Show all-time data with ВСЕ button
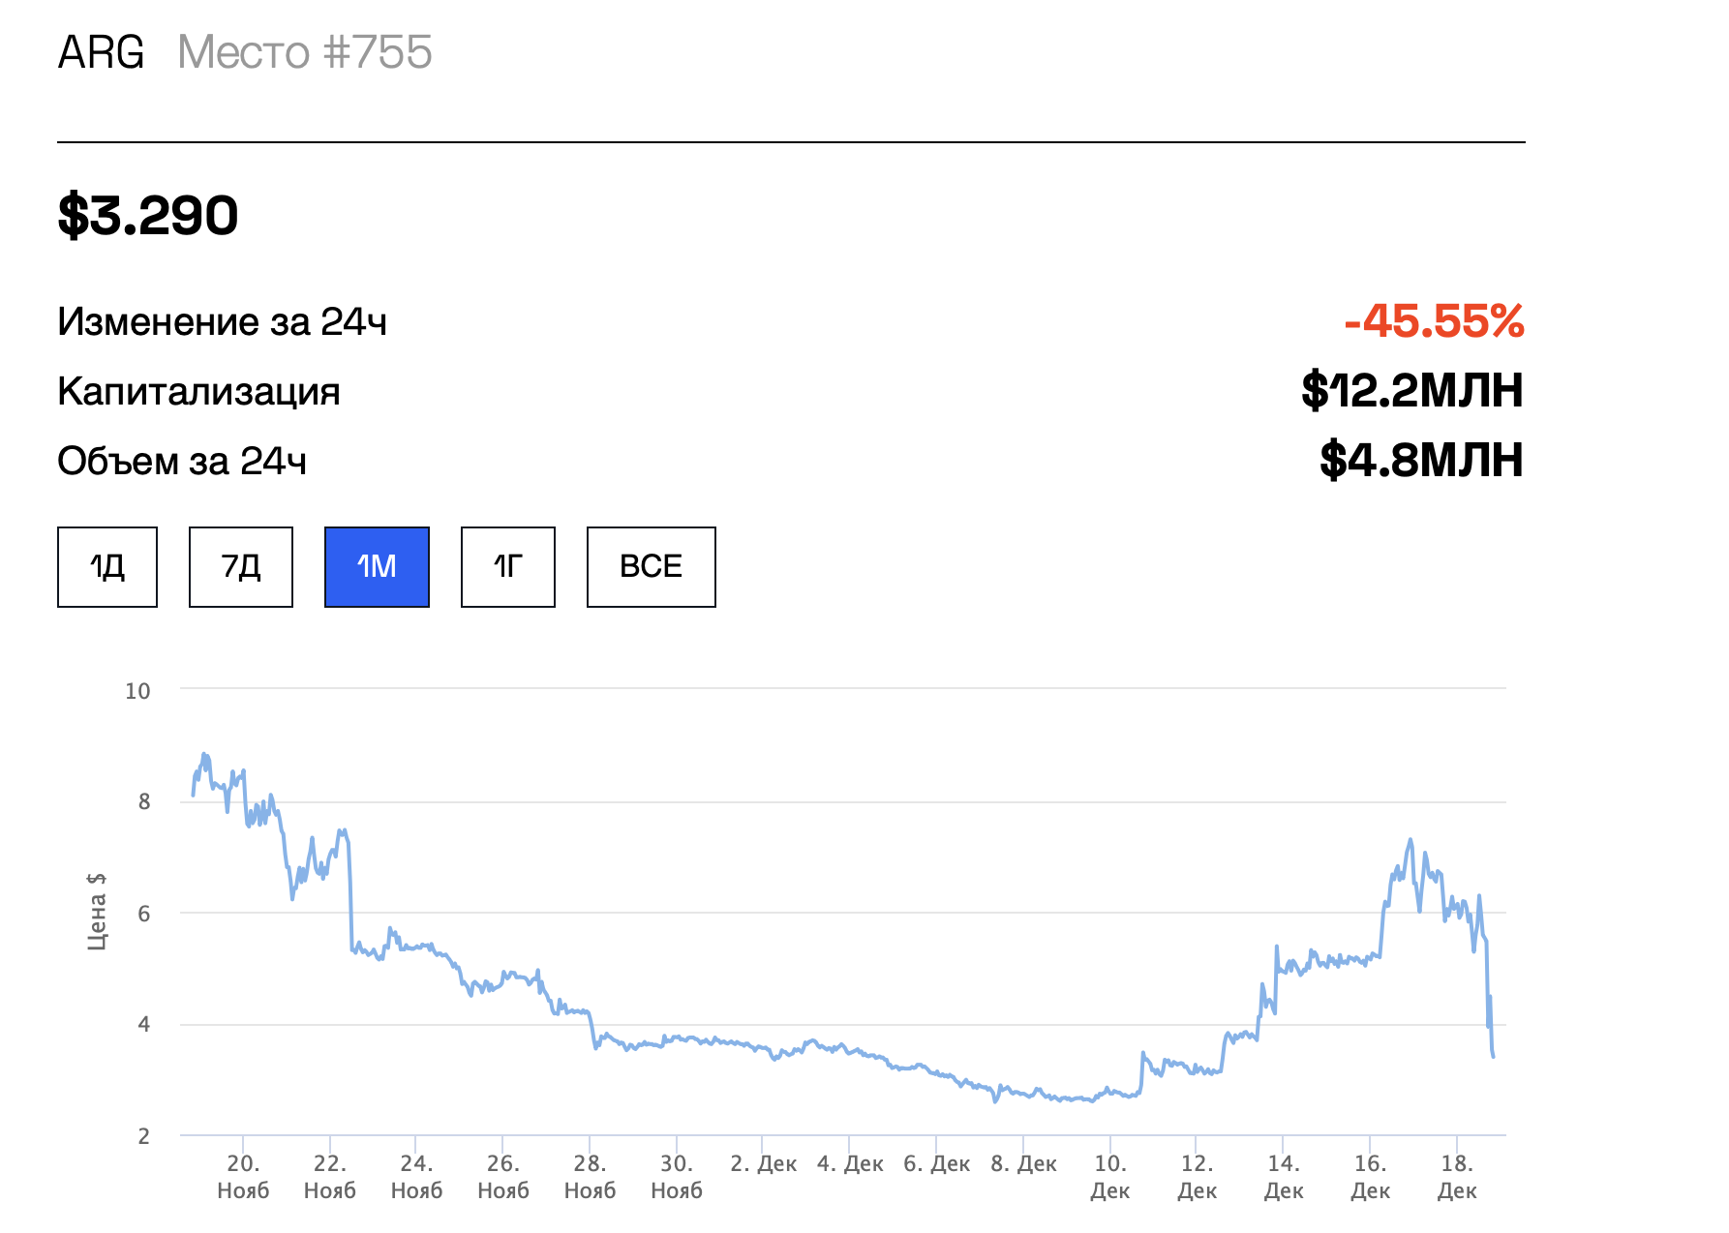1729x1233 pixels. click(652, 567)
